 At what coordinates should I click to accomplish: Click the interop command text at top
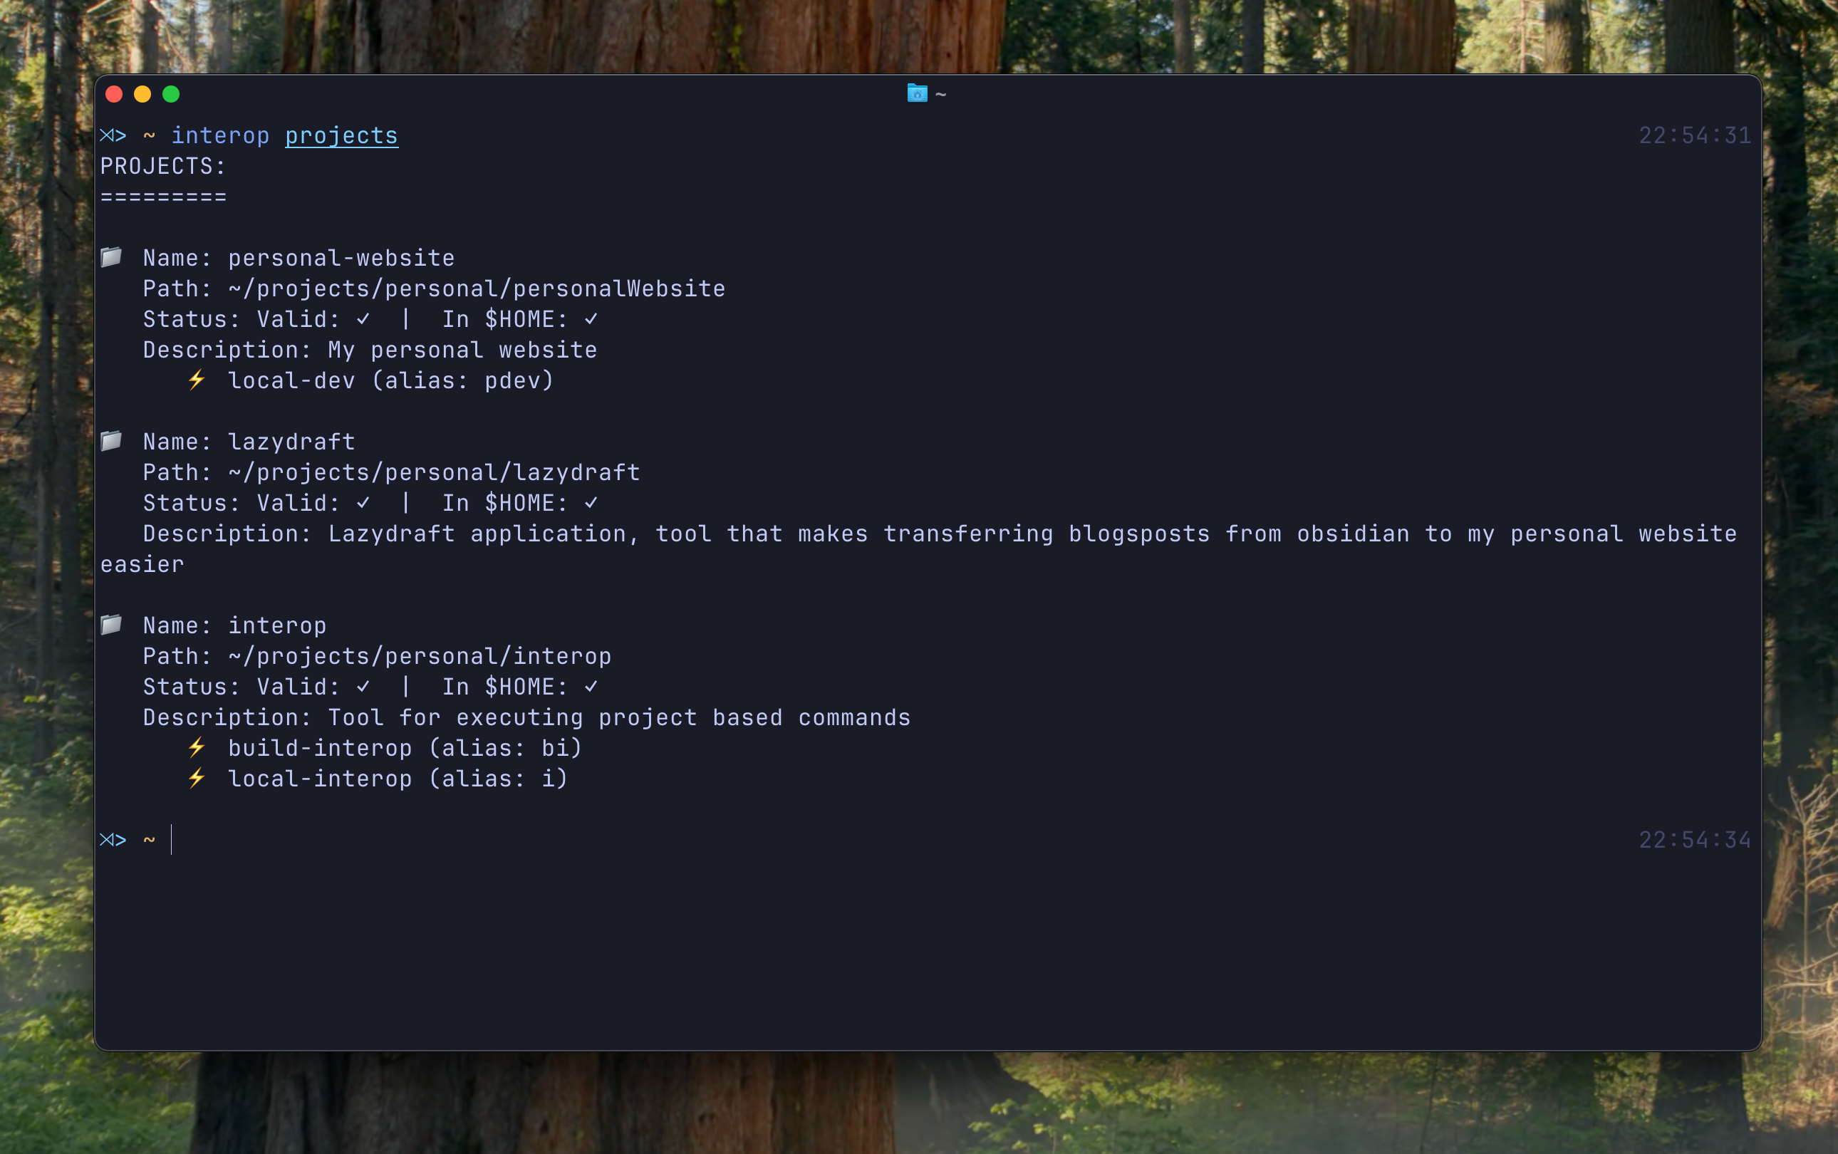pos(220,136)
